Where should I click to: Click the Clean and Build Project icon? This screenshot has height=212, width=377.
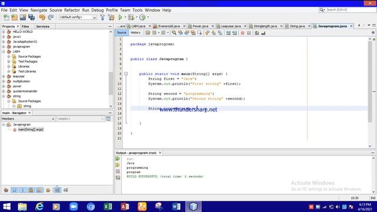click(x=111, y=17)
